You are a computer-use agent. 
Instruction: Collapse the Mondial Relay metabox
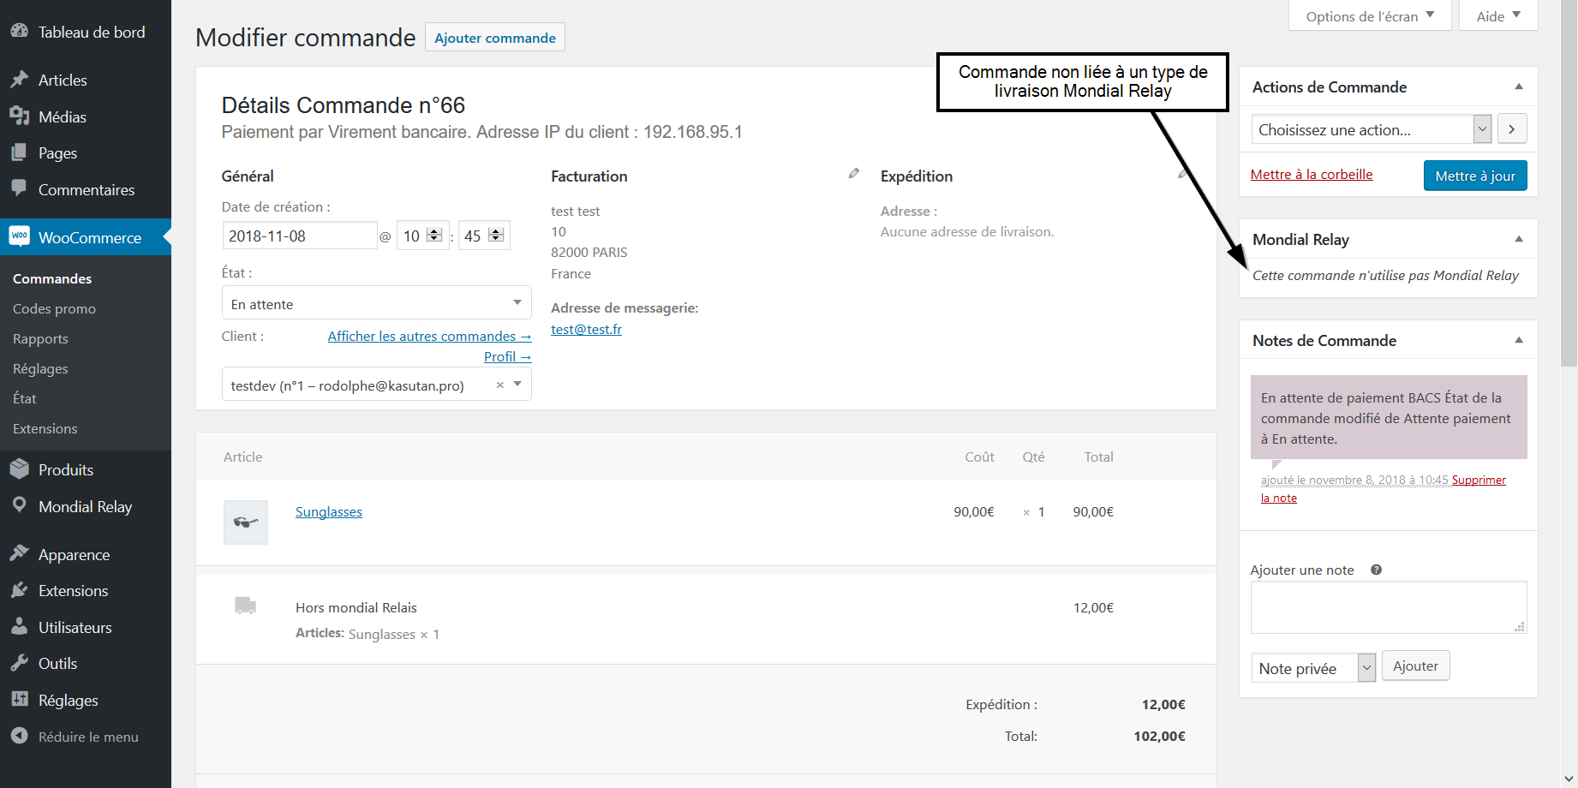point(1518,240)
